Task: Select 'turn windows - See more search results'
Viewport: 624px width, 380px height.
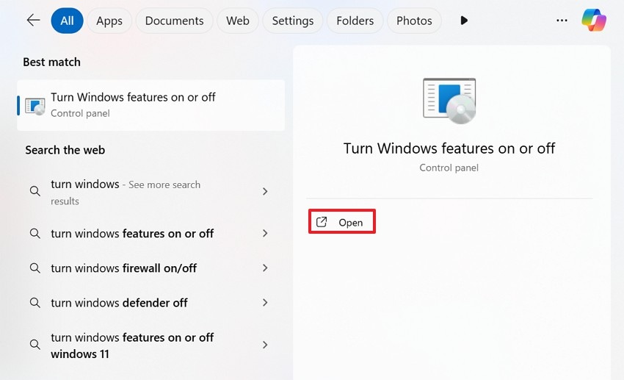Action: point(150,192)
